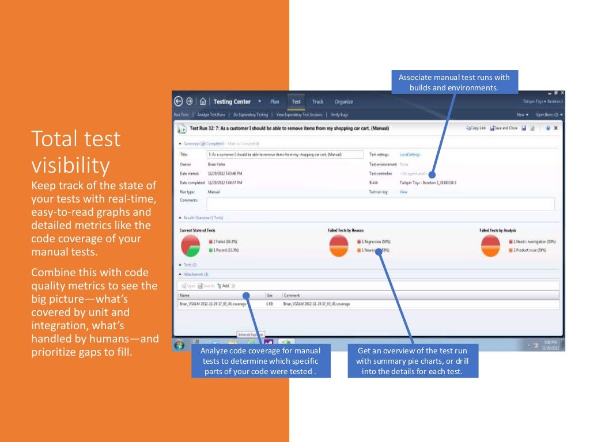Open the Windows Start orb

[x=180, y=345]
